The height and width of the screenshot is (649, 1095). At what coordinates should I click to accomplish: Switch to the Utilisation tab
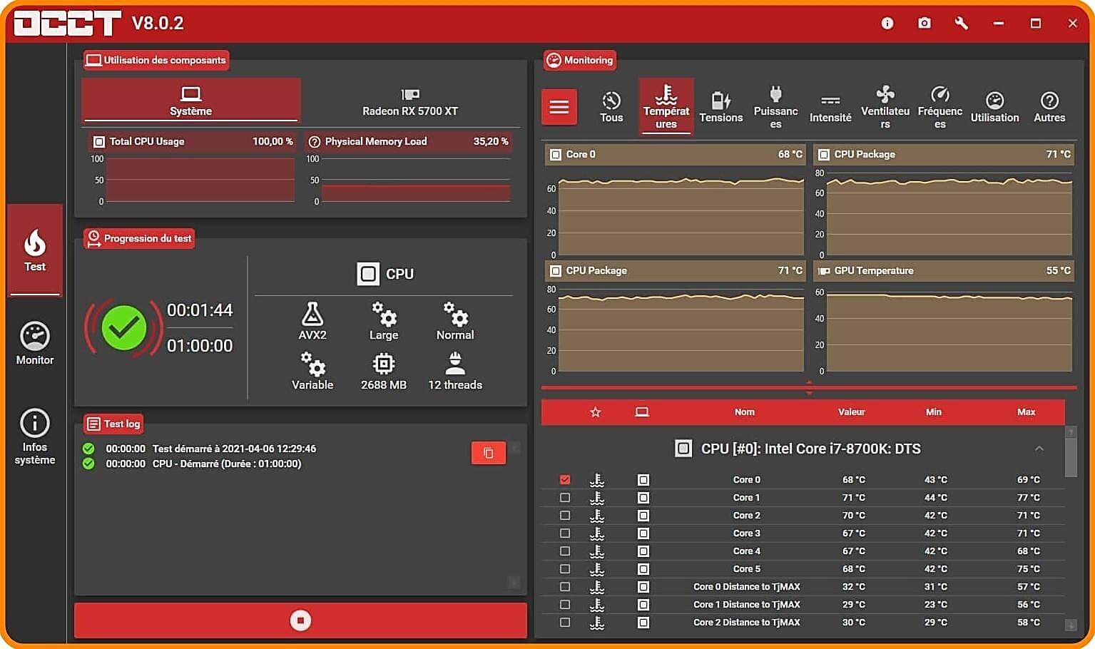[995, 107]
